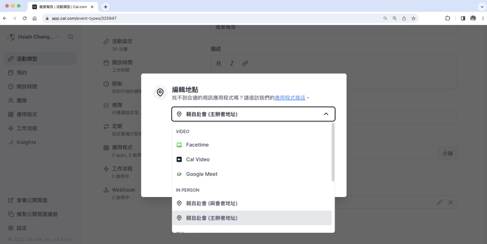The image size is (487, 244).
Task: Click the pencil edit icon on the right field
Action: tap(439, 202)
